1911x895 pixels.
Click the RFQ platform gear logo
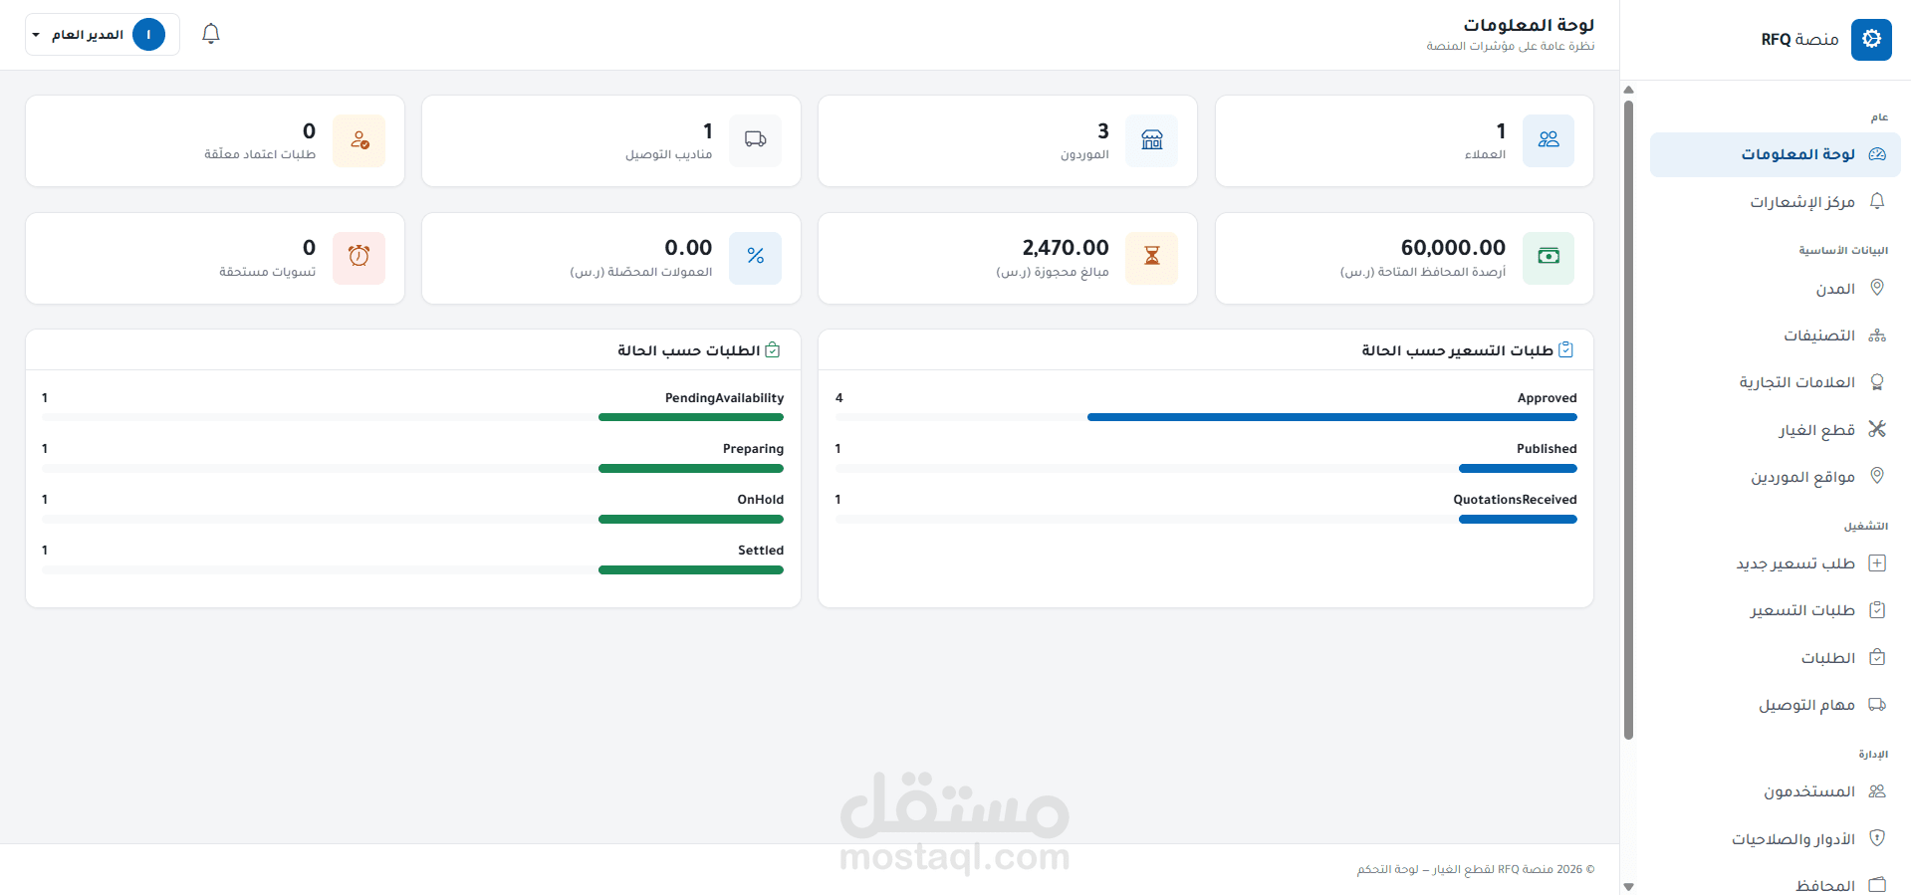click(x=1871, y=39)
